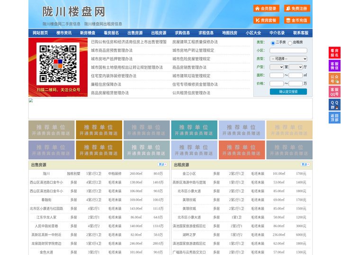Focus the minimum 面积 area field

[x=277, y=75]
